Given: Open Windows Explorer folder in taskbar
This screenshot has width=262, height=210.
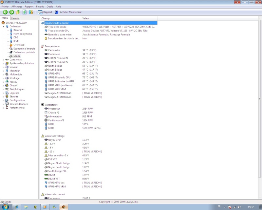Looking at the screenshot, I should pyautogui.click(x=26, y=207).
